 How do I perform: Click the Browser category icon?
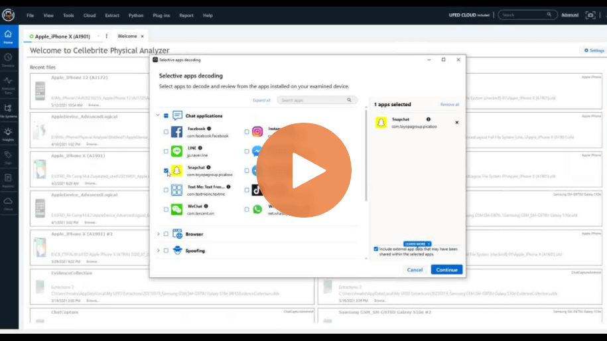(177, 234)
